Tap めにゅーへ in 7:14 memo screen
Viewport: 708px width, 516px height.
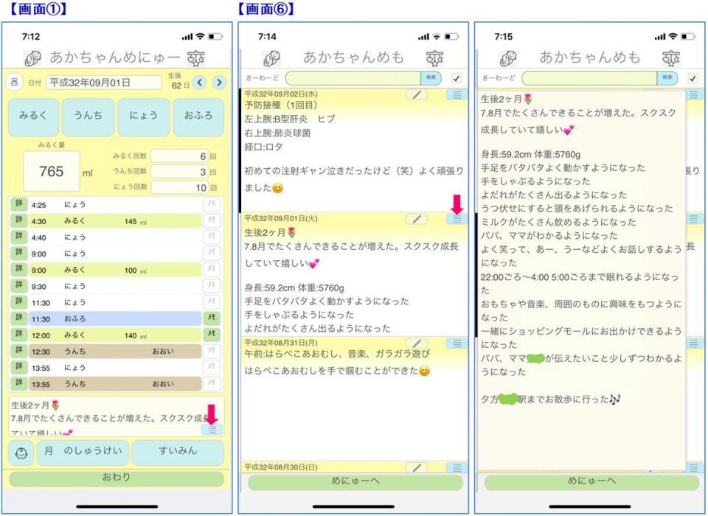tap(355, 481)
